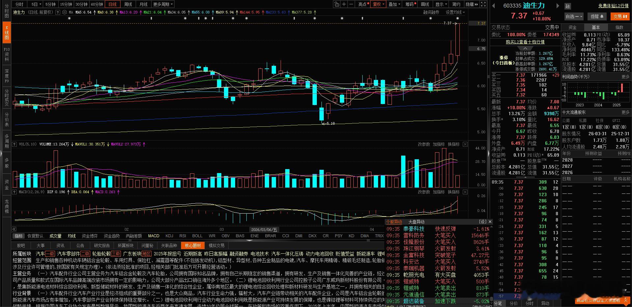Toggle 均线 indicator
Viewport: 632px width, 307px height.
71,236
